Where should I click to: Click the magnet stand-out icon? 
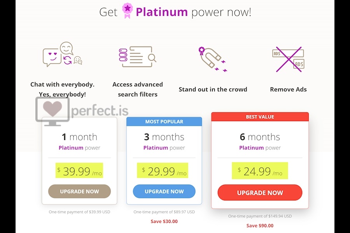(x=213, y=59)
